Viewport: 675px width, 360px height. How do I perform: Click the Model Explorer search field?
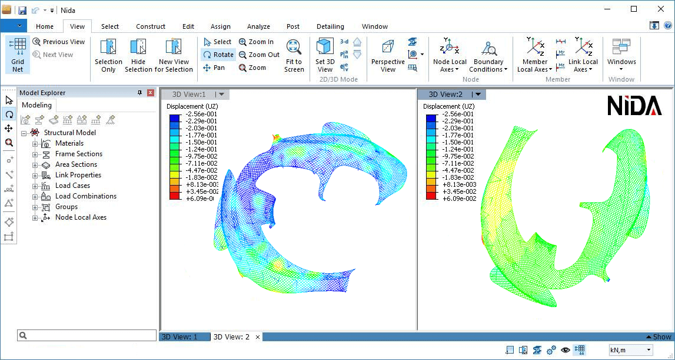[87, 335]
